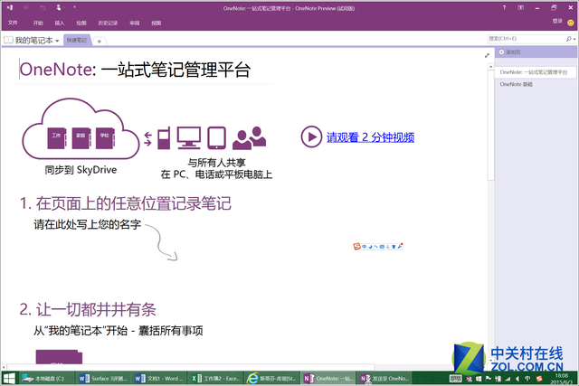This screenshot has width=579, height=386.
Task: Open the touch keyboard tray icon
Action: 455,379
